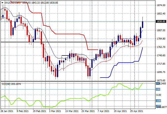
Task: Click the CCI 100 level label
Action: (158, 89)
